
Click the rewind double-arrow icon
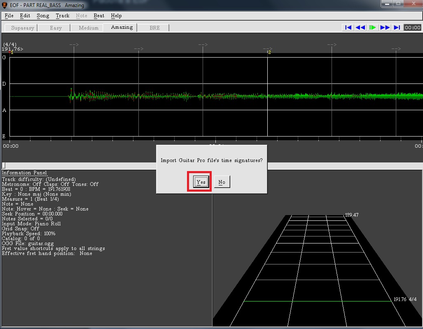tap(360, 28)
